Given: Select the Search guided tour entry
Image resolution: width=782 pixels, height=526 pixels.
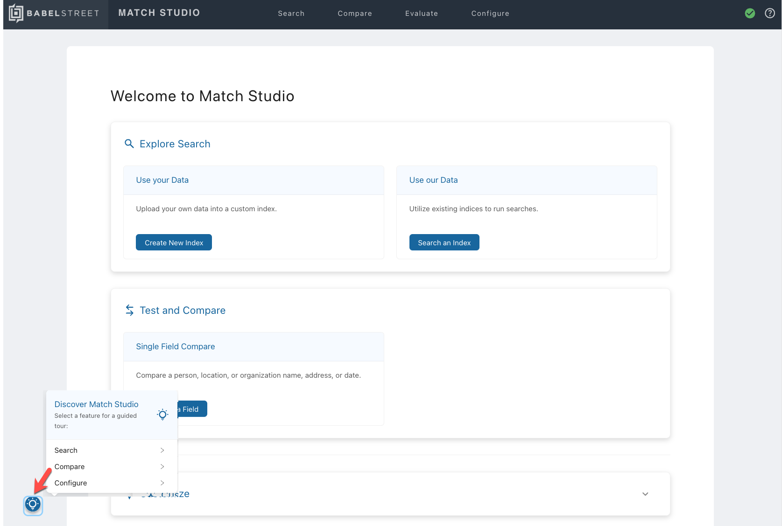Looking at the screenshot, I should point(112,450).
